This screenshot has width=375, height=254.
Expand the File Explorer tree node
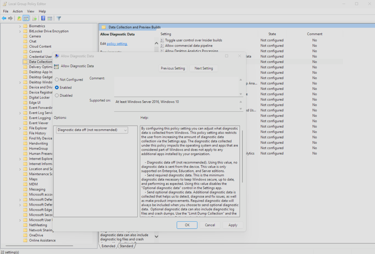(20, 128)
